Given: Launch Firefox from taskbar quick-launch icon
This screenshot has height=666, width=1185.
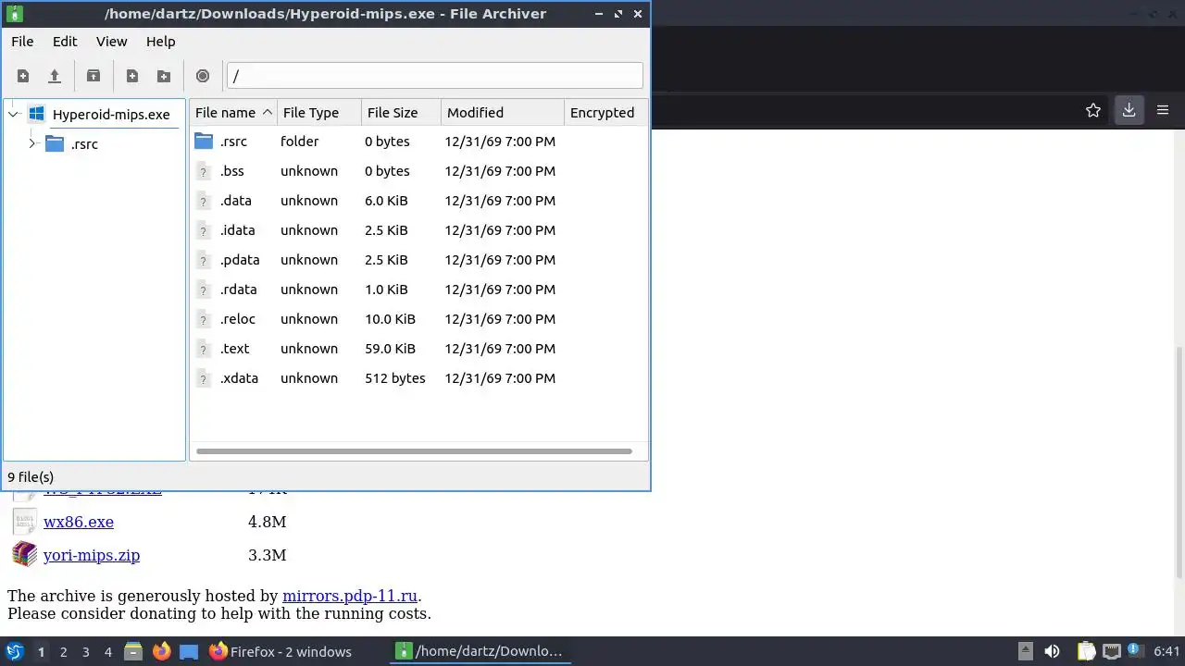Looking at the screenshot, I should click(x=162, y=651).
